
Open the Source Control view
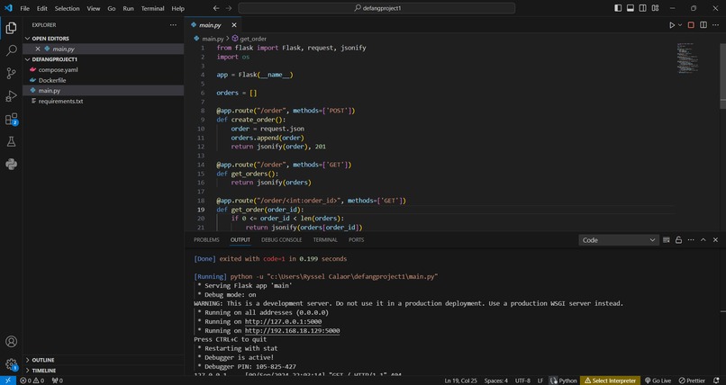point(11,73)
